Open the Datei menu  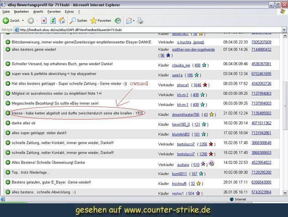6,12
